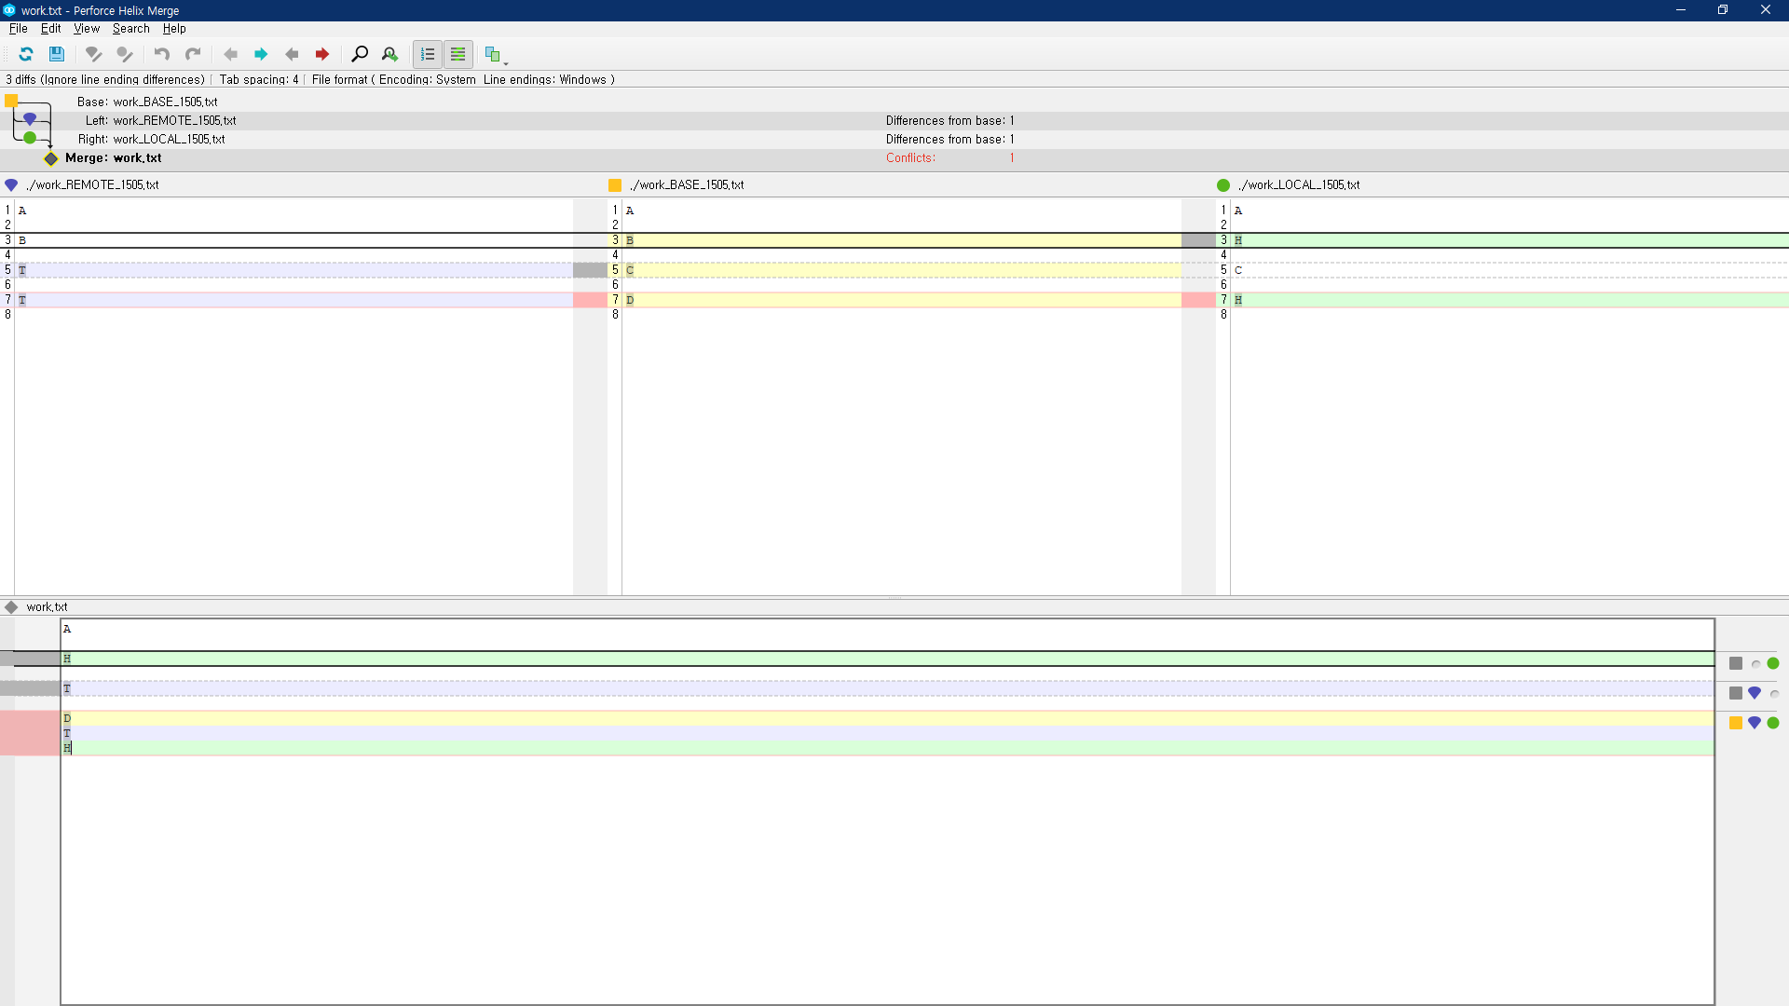
Task: Save the merge with the floppy icon
Action: pos(57,54)
